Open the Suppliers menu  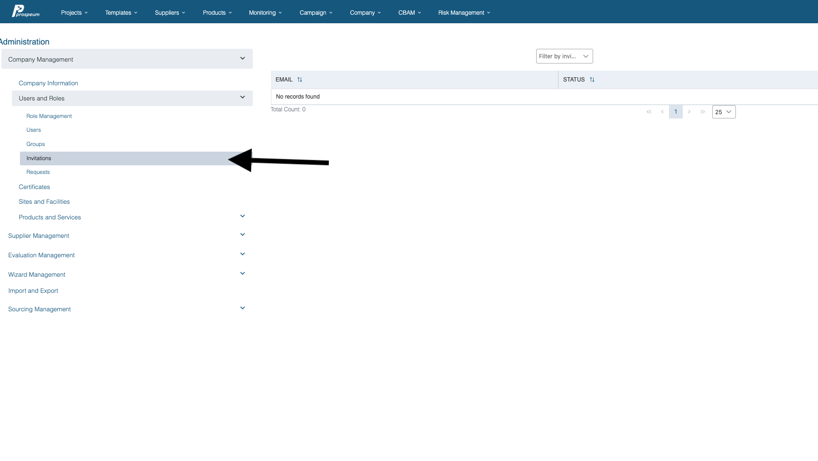(x=170, y=13)
